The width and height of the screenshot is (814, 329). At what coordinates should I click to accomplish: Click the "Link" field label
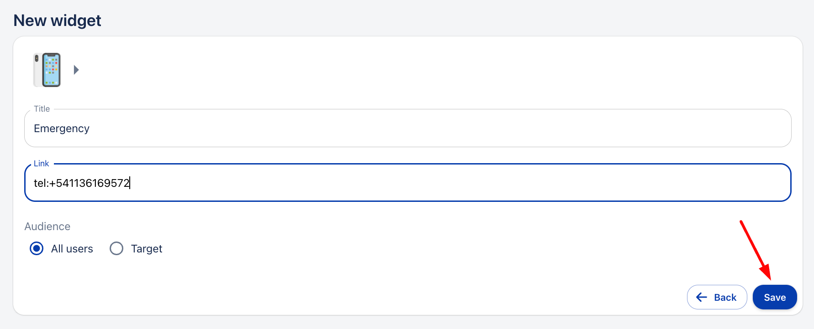[x=41, y=164]
